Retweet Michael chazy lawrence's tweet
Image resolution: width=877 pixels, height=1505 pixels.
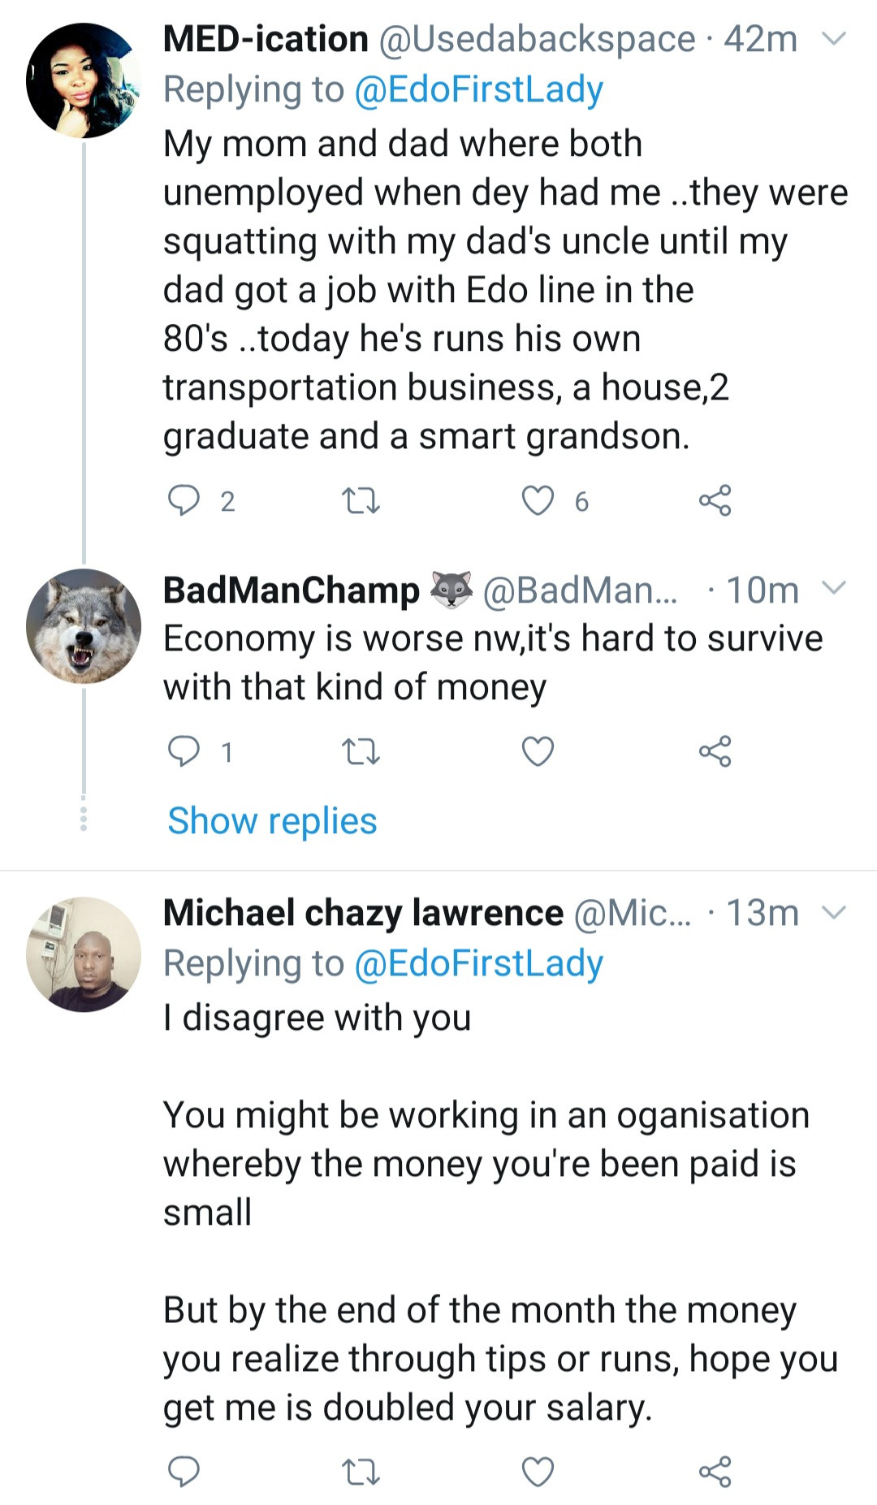click(361, 1471)
